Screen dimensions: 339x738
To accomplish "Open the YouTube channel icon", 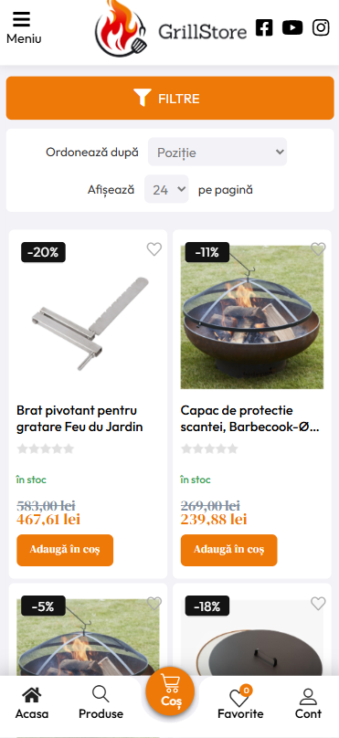I will click(292, 27).
